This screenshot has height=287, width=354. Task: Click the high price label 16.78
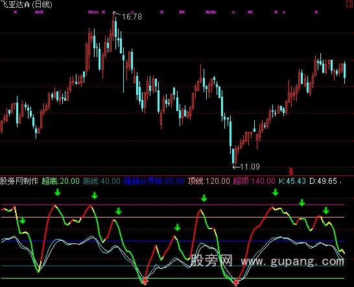point(132,16)
